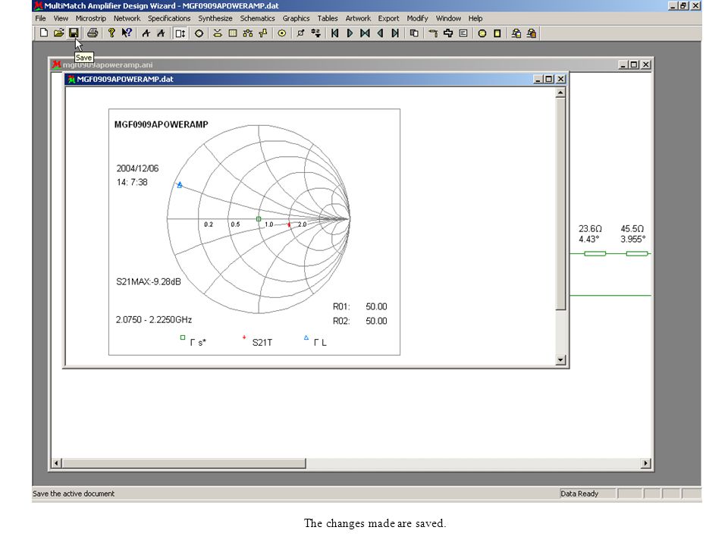
Task: Click the step backward triangle toolbar icon
Action: 380,33
